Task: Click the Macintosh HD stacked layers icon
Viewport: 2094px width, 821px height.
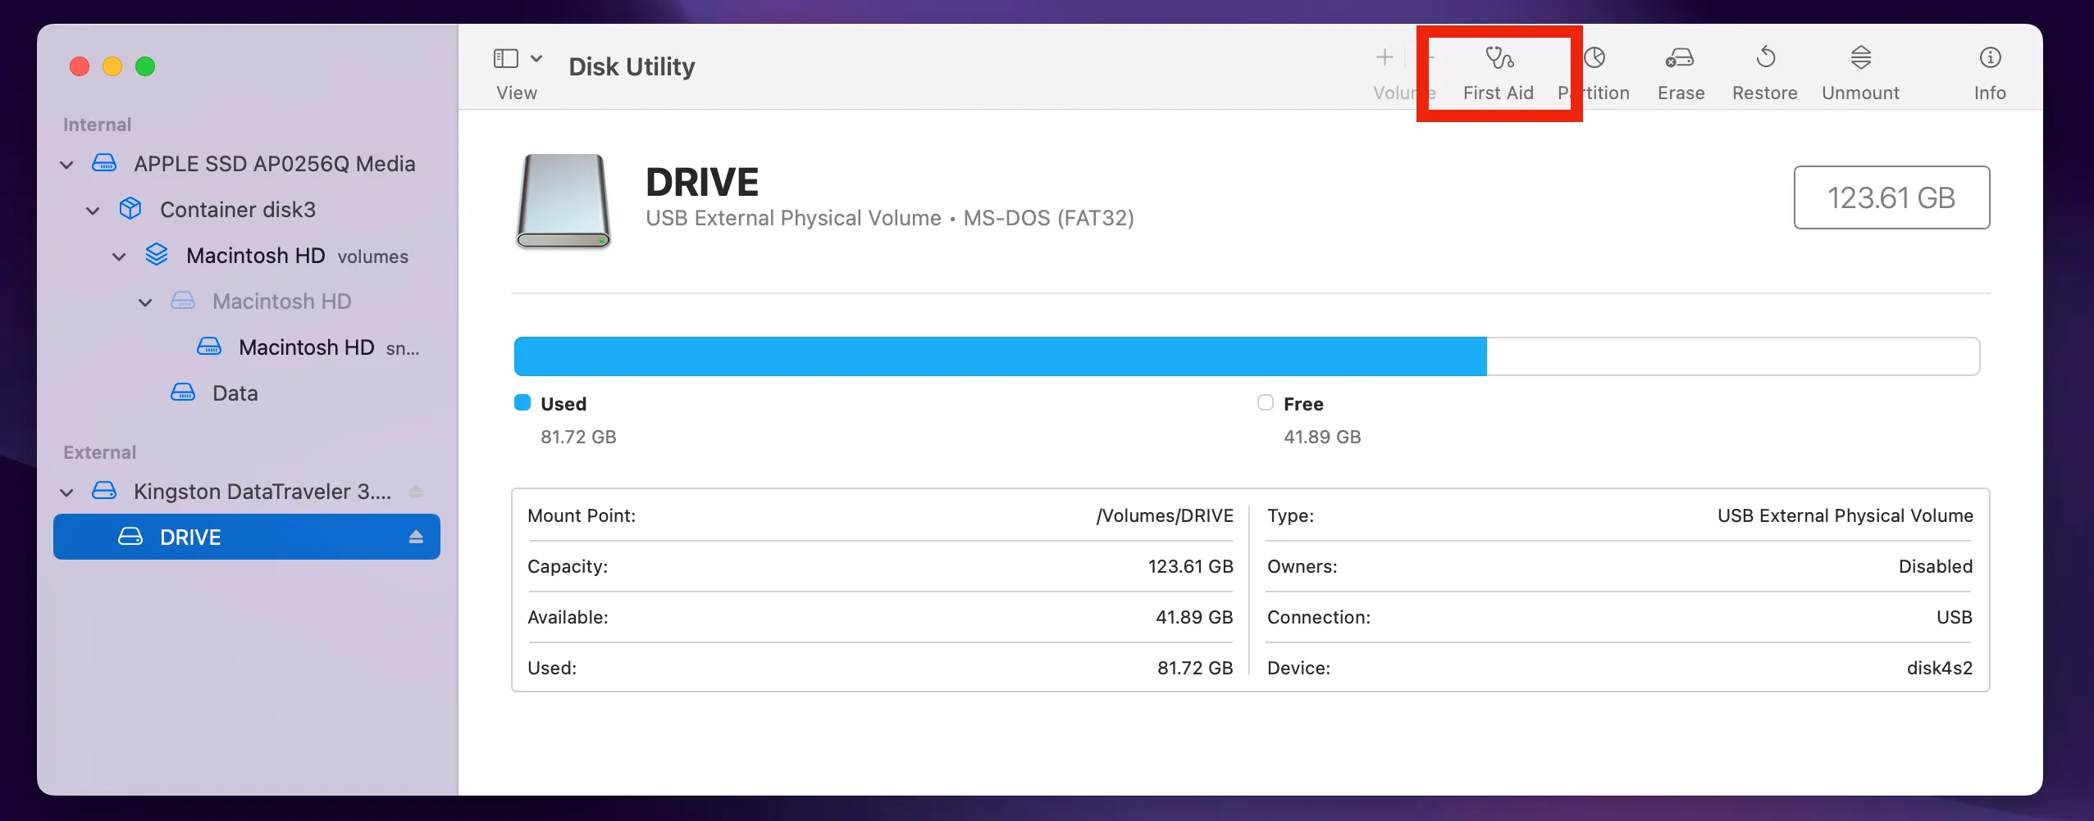Action: [x=157, y=255]
